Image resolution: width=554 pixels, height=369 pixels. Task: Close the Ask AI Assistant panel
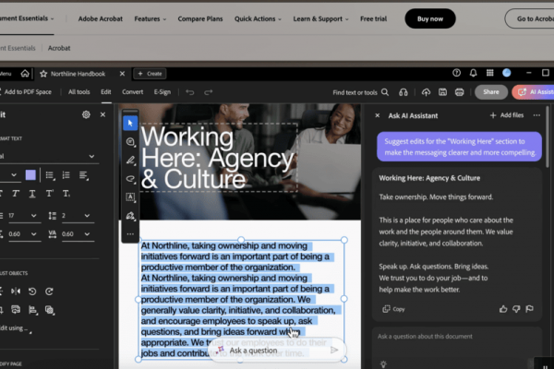pos(378,115)
